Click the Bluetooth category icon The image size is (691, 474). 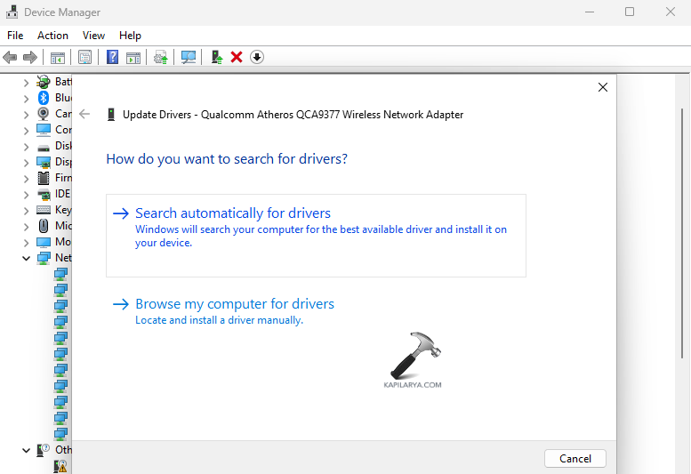[x=43, y=98]
